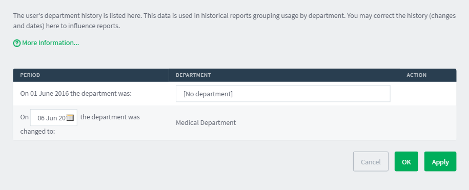The image size is (469, 190).
Task: Focus the [No department] text field
Action: coord(283,94)
